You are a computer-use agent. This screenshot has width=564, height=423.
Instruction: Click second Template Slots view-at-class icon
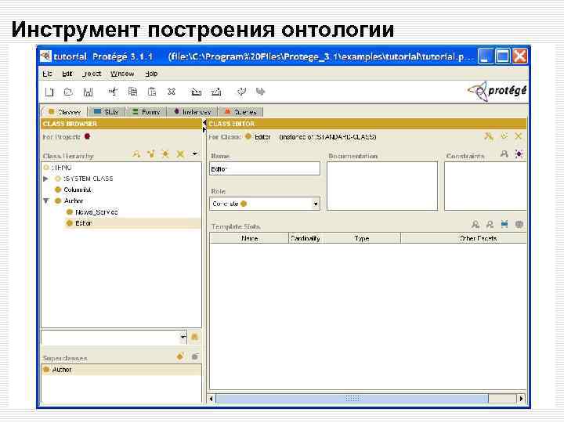tap(490, 225)
